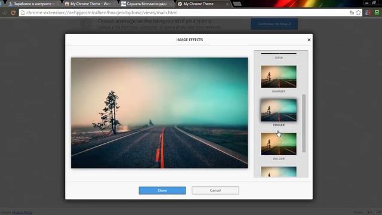Select the effect thumbnail below Golden
The image size is (382, 215).
279,171
